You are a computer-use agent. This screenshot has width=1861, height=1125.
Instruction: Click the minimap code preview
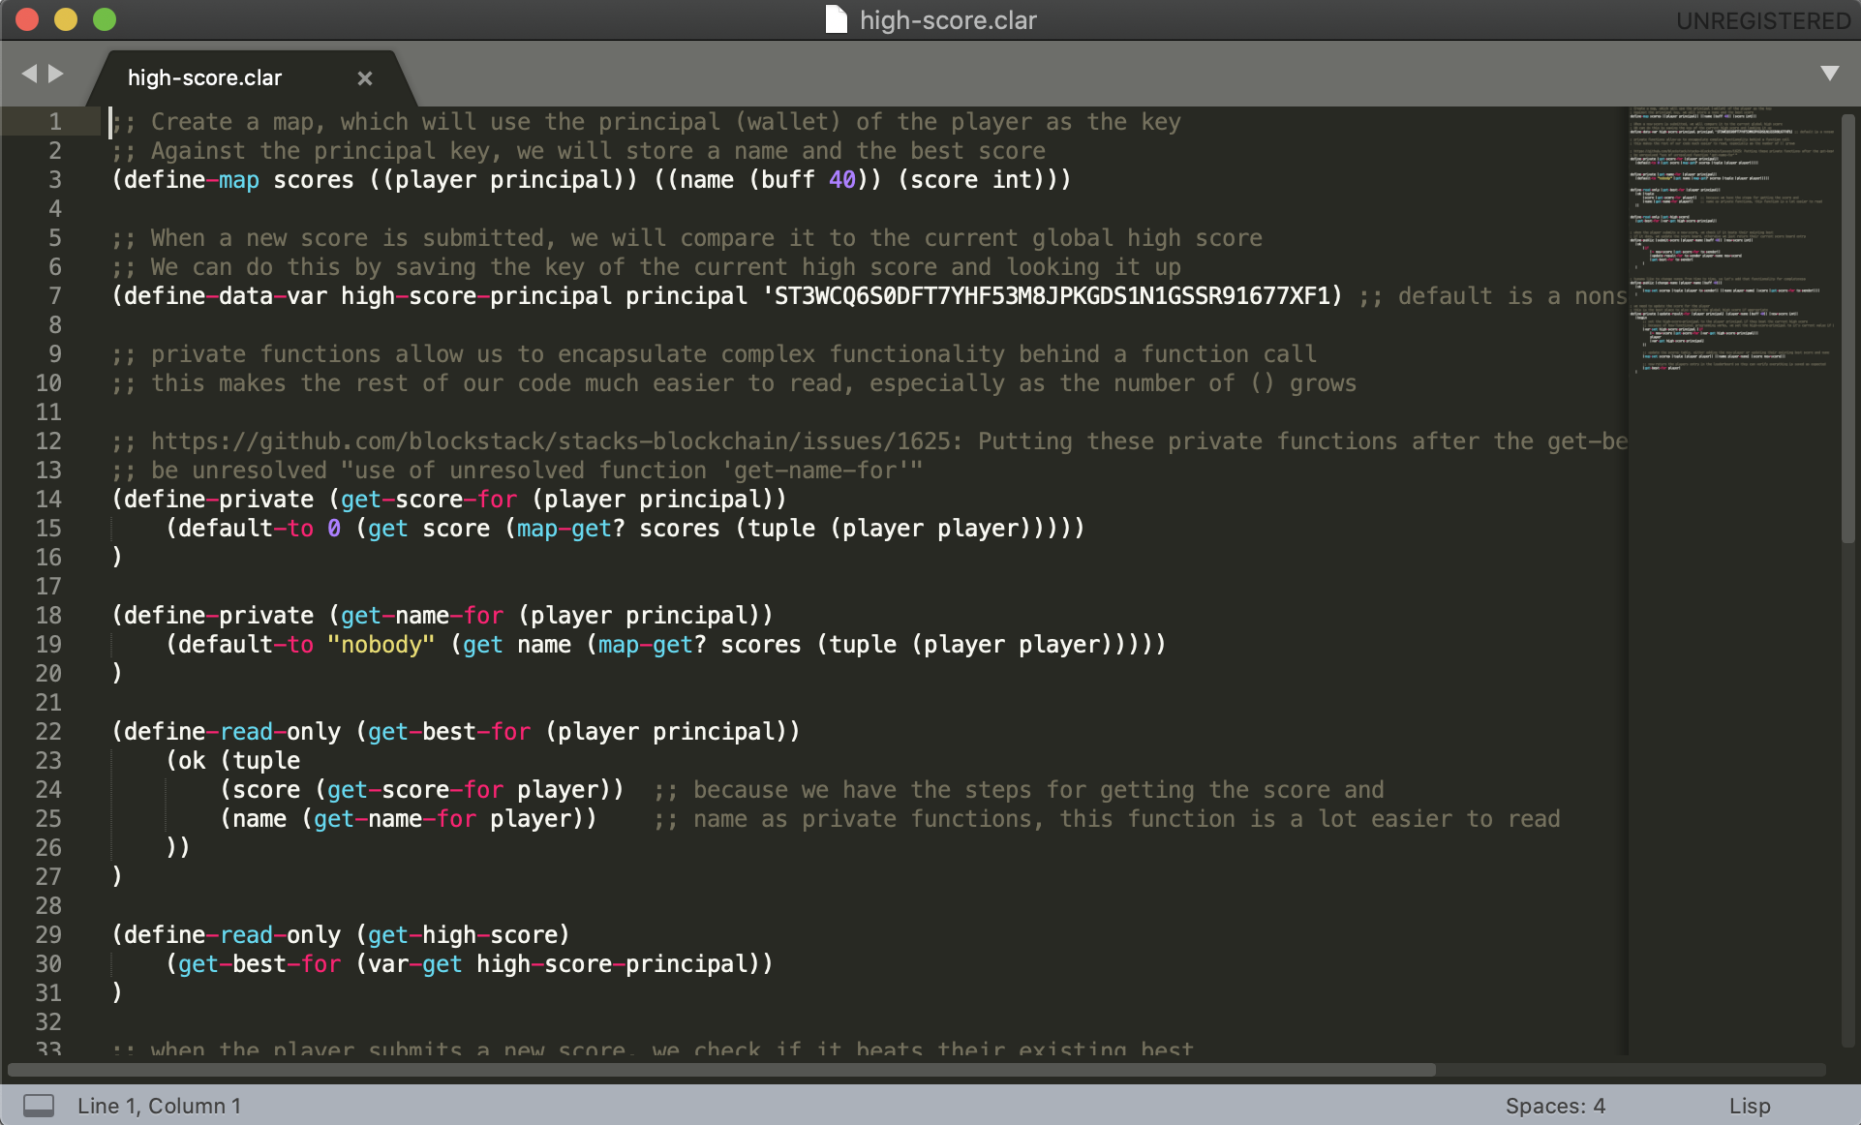click(1731, 239)
